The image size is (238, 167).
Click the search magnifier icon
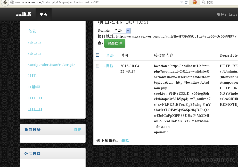coord(203,2)
